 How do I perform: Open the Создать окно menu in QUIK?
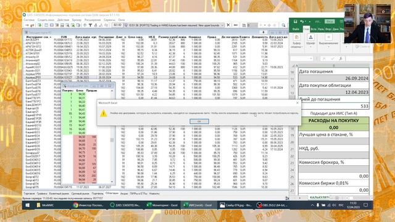(x=46, y=20)
